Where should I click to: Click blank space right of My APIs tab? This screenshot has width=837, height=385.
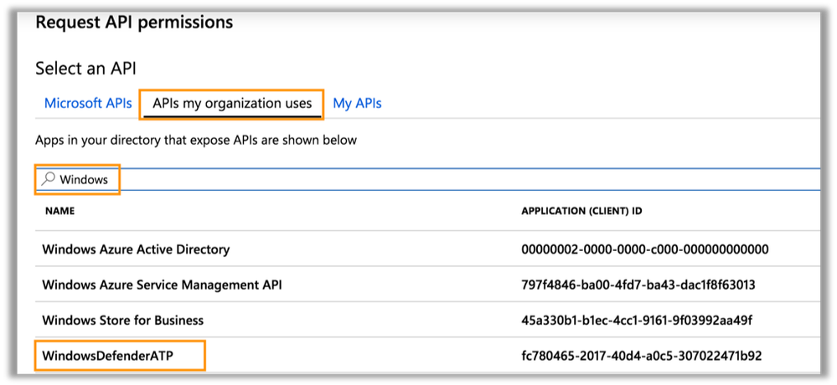586,104
